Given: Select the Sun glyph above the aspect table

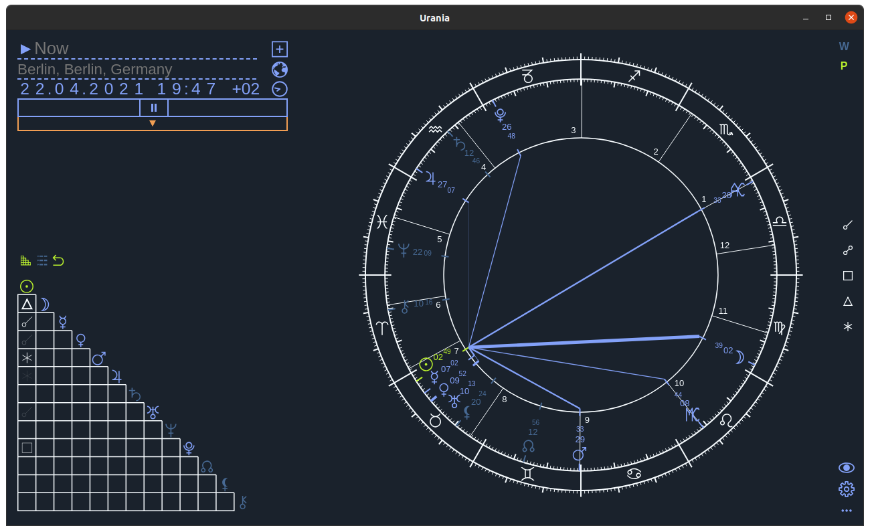Looking at the screenshot, I should 27,286.
